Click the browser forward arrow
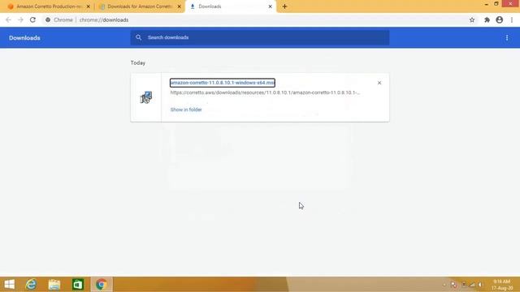Image resolution: width=520 pixels, height=292 pixels. tap(20, 19)
